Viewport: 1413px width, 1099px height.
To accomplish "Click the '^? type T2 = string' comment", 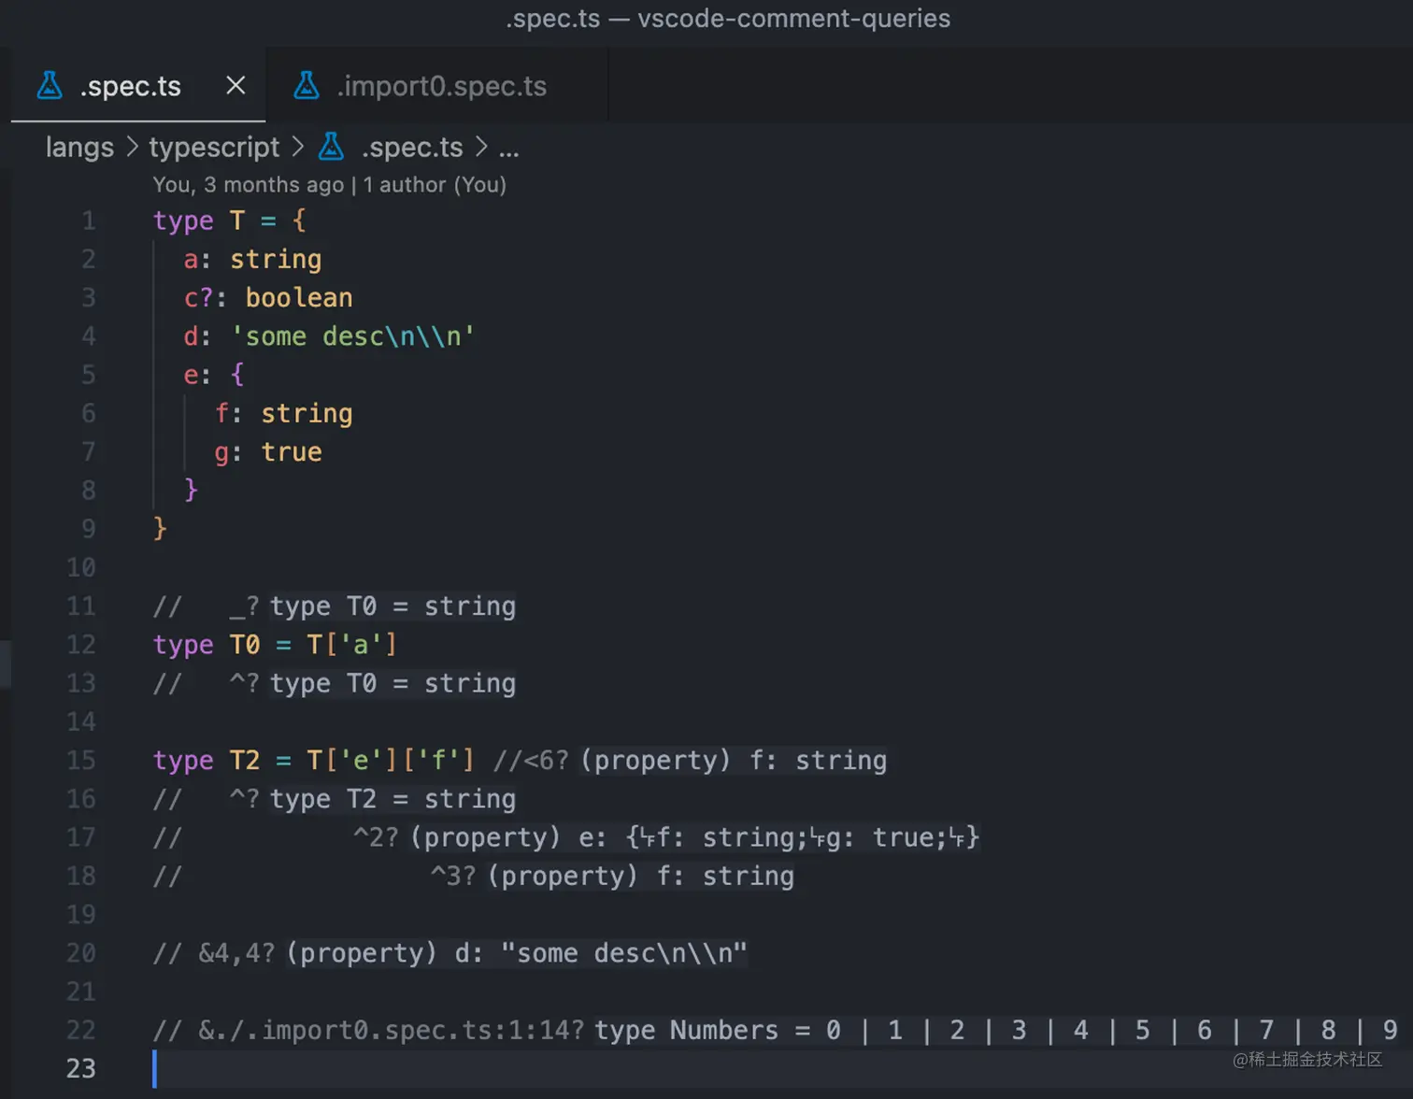I will tap(335, 799).
